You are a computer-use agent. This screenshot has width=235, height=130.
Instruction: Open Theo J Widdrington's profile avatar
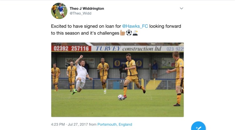tap(59, 11)
